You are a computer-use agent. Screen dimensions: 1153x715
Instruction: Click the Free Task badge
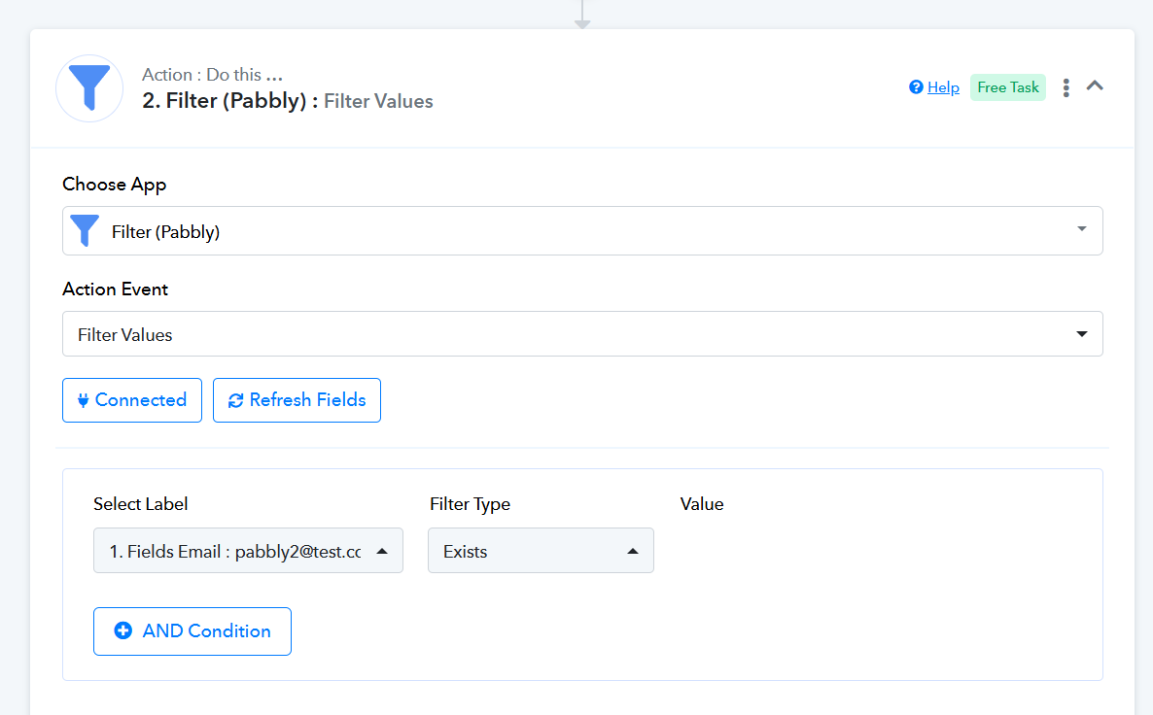(x=1008, y=87)
